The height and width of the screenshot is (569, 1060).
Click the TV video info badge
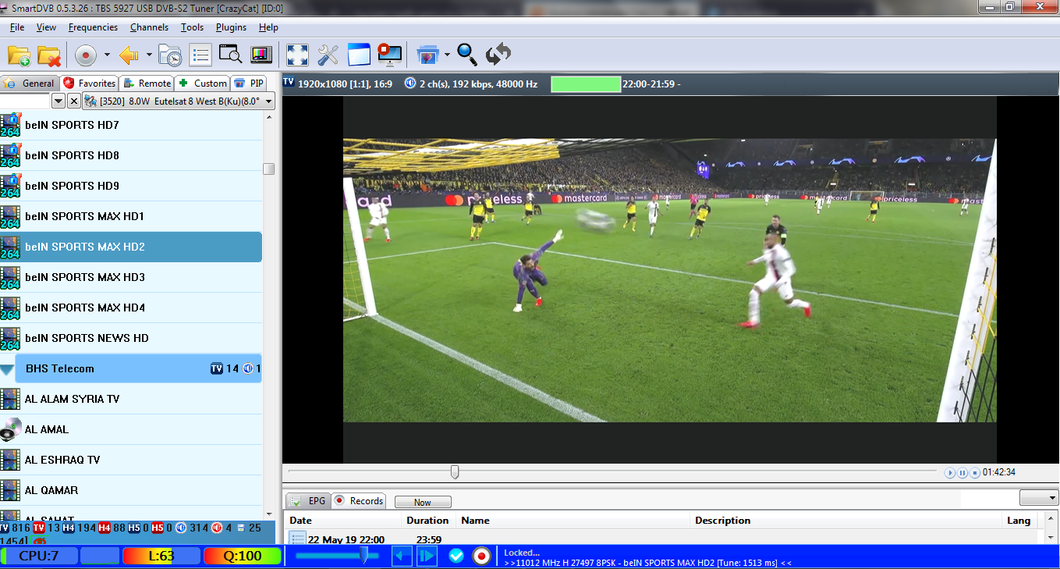point(289,82)
